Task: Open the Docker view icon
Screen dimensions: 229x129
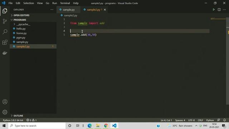Action: pos(5,53)
